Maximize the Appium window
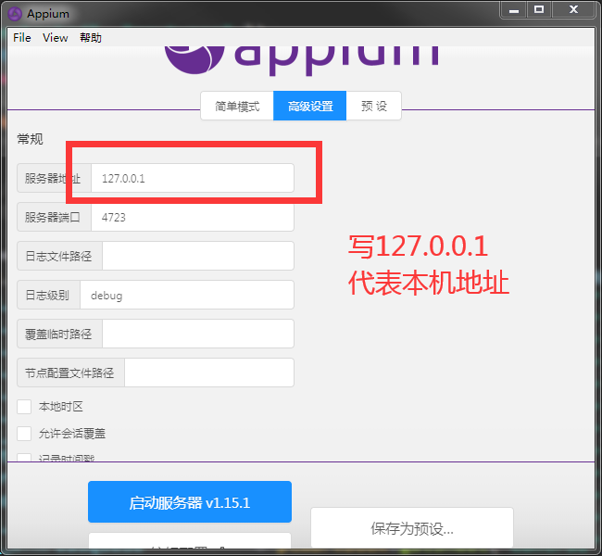Image resolution: width=602 pixels, height=556 pixels. pos(539,9)
